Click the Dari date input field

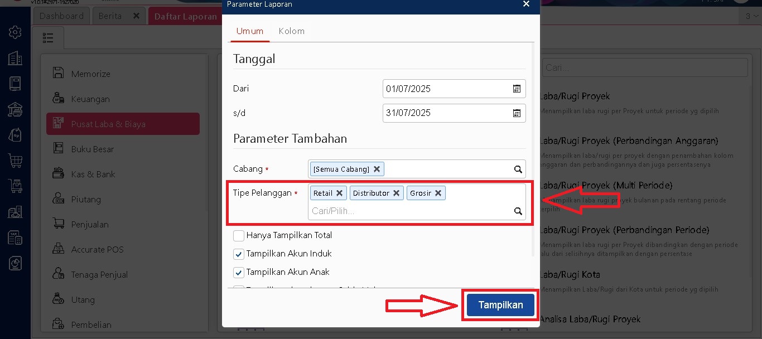pyautogui.click(x=446, y=89)
